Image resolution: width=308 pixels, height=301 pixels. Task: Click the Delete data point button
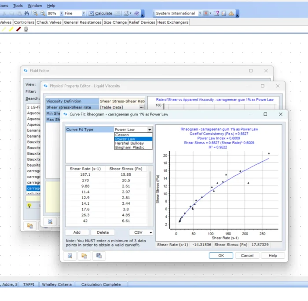point(103,232)
